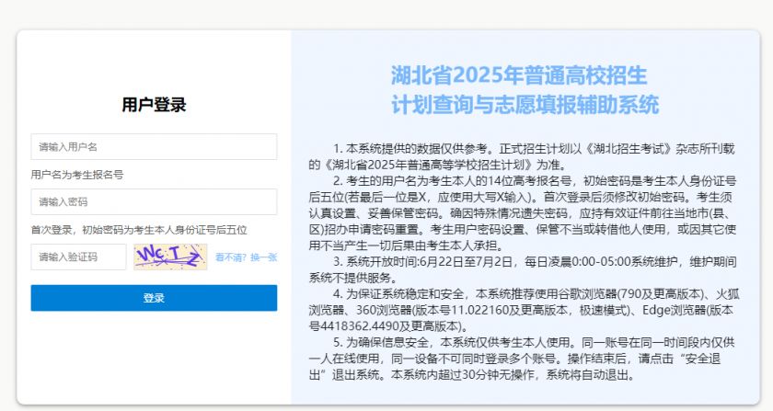This screenshot has width=773, height=411.
Task: Click the title 湖北省2025年普通高校招生
Action: [519, 75]
